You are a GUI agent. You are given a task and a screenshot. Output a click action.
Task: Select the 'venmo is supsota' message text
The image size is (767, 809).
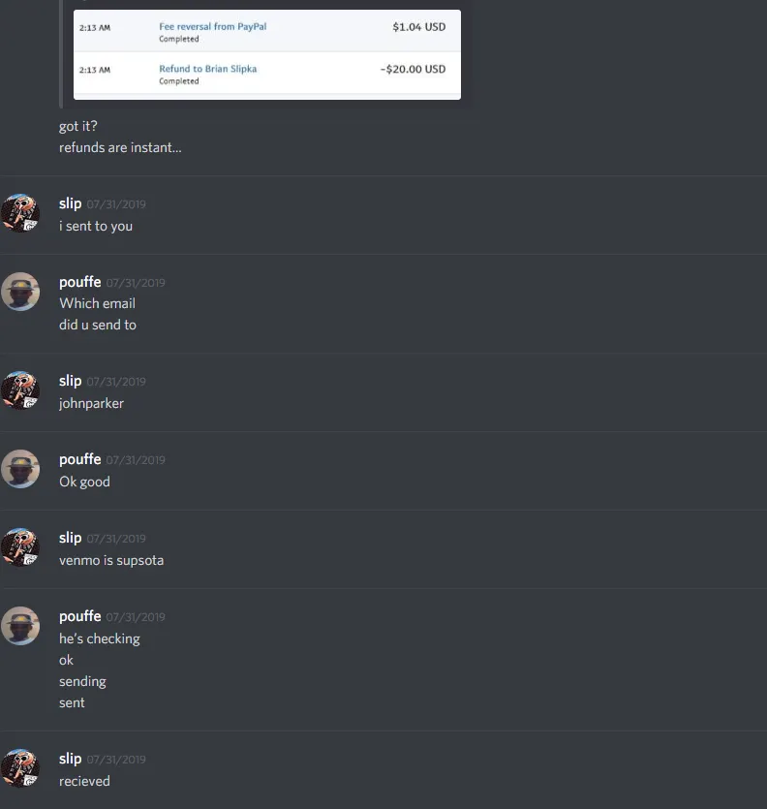111,560
